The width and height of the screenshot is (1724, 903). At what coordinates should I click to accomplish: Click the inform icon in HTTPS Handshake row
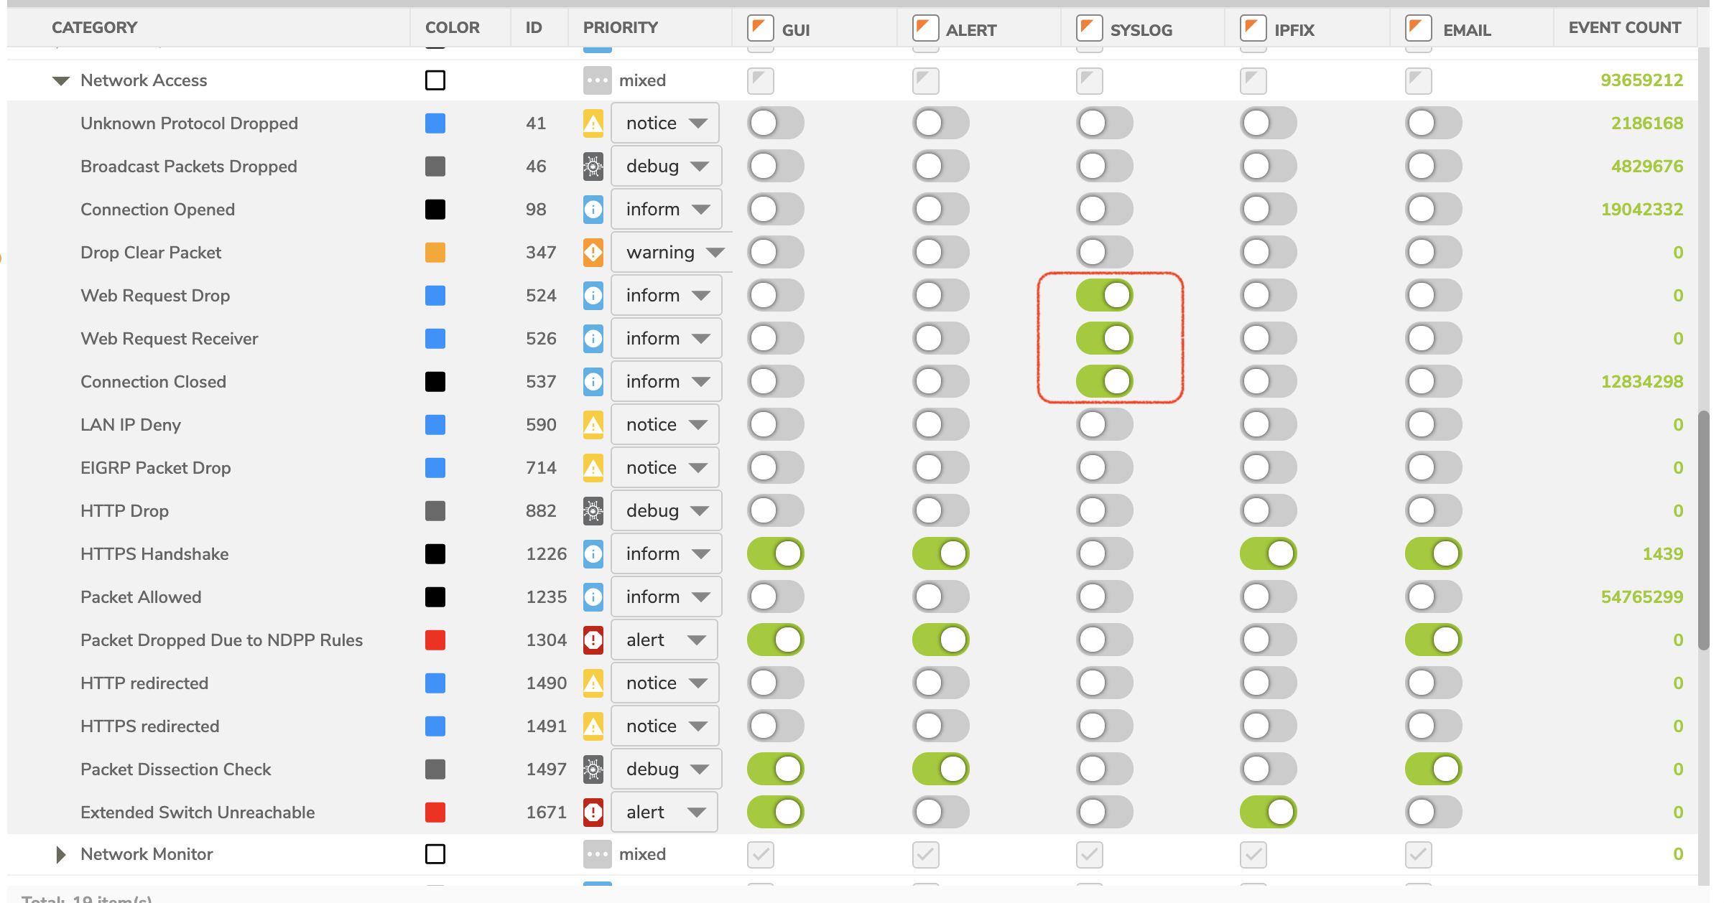pos(593,554)
